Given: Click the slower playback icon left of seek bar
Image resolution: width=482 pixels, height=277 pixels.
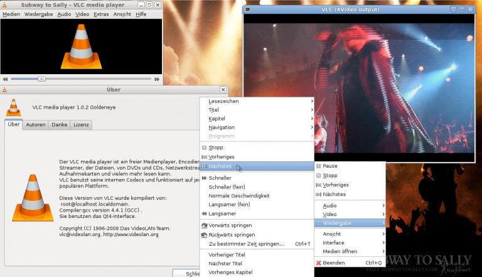Looking at the screenshot, I should [5, 79].
